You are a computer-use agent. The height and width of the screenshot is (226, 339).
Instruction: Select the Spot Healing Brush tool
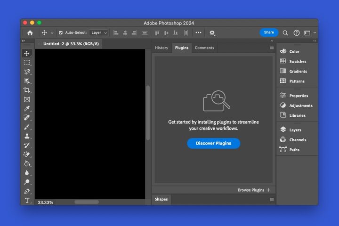pyautogui.click(x=27, y=117)
